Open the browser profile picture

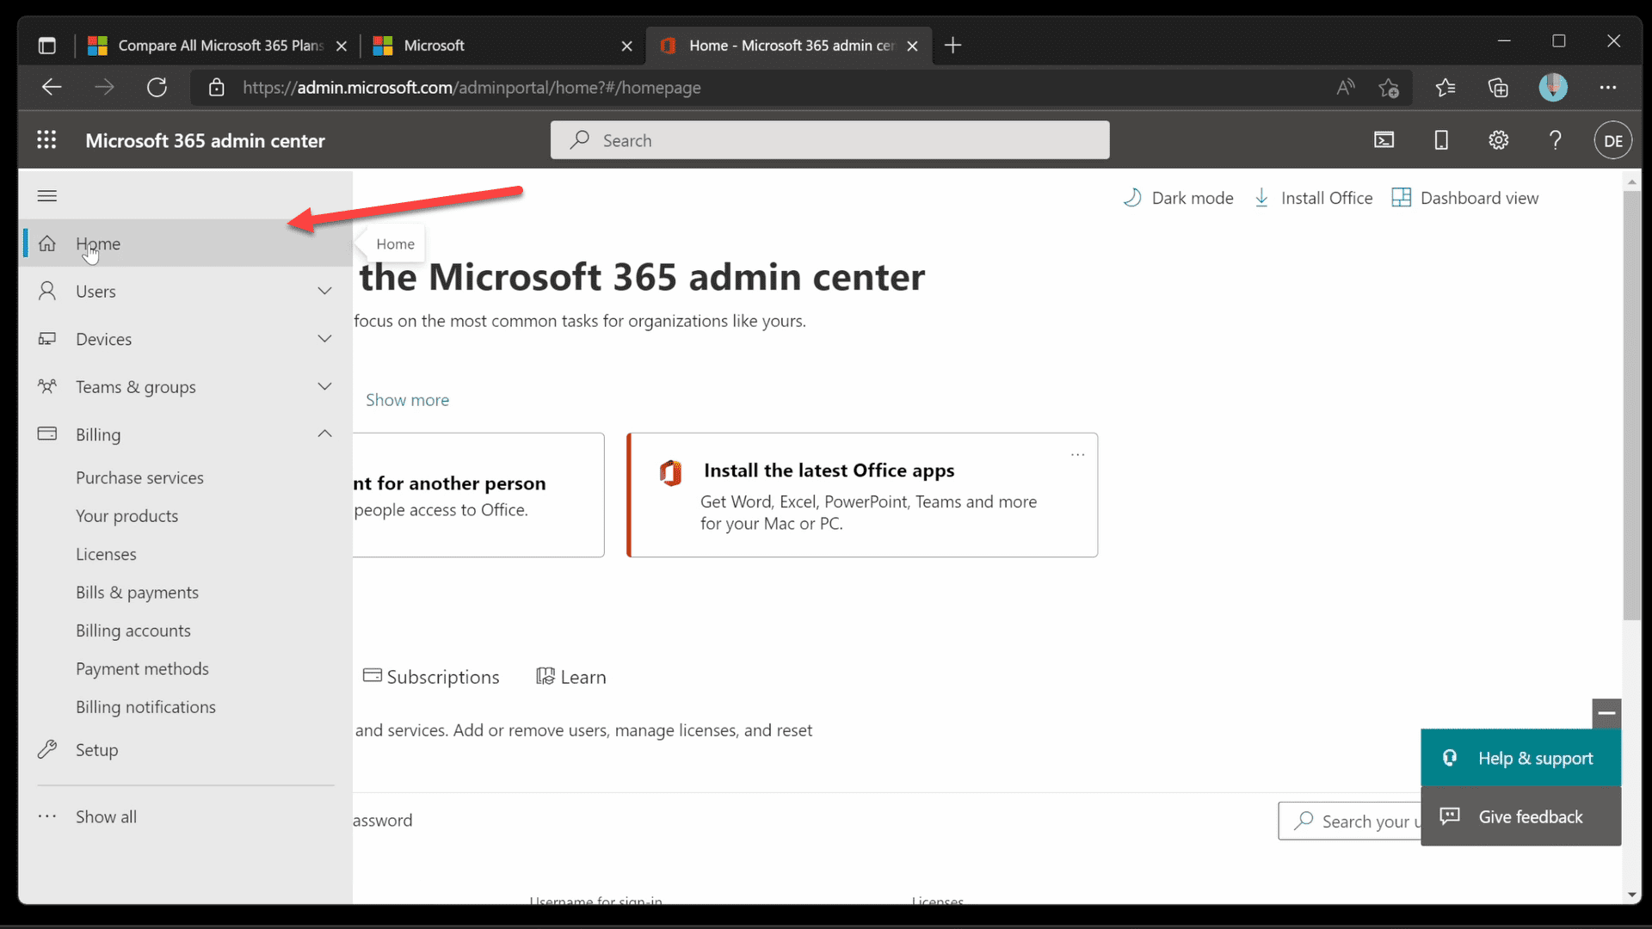[1553, 87]
